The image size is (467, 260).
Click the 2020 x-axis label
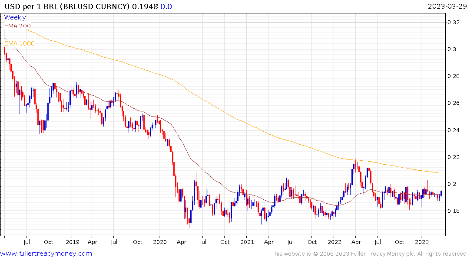pos(159,242)
